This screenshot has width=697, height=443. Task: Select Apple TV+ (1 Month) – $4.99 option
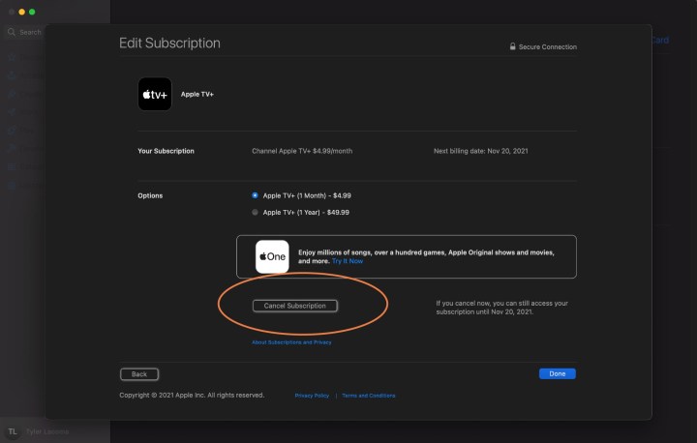point(256,195)
